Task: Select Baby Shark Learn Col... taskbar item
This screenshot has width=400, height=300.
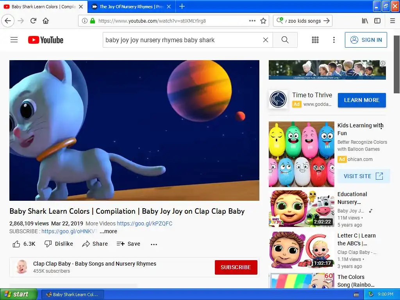Action: (72, 295)
